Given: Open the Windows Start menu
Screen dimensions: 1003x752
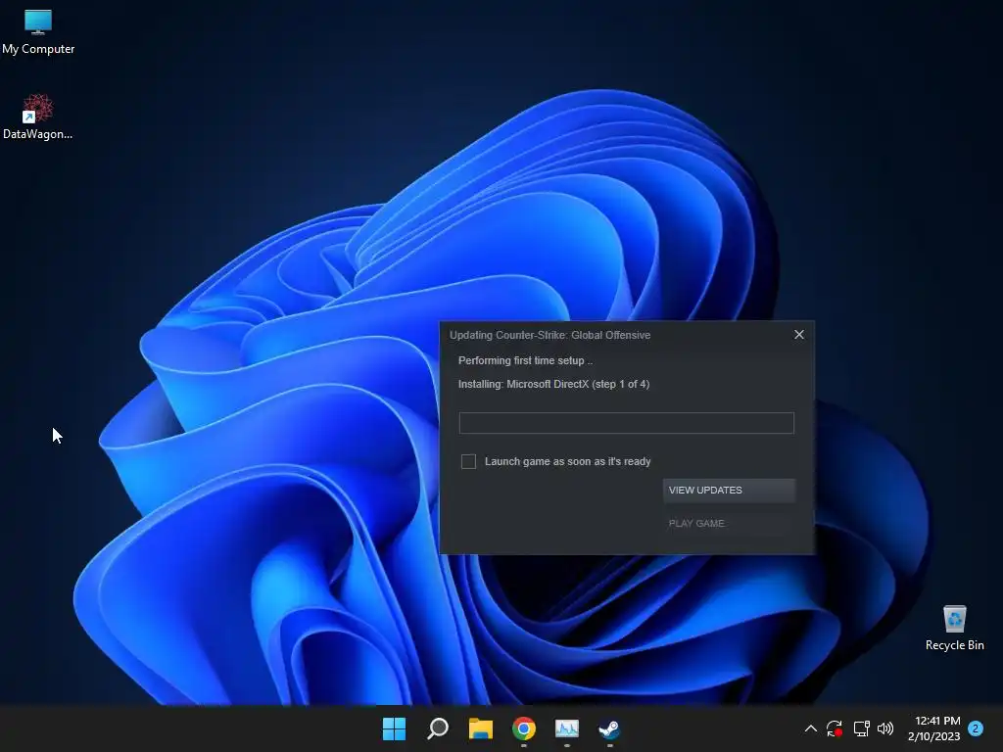Looking at the screenshot, I should click(394, 728).
